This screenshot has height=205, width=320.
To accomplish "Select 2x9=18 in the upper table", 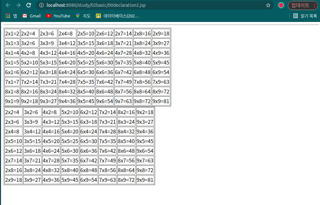I will point(161,34).
